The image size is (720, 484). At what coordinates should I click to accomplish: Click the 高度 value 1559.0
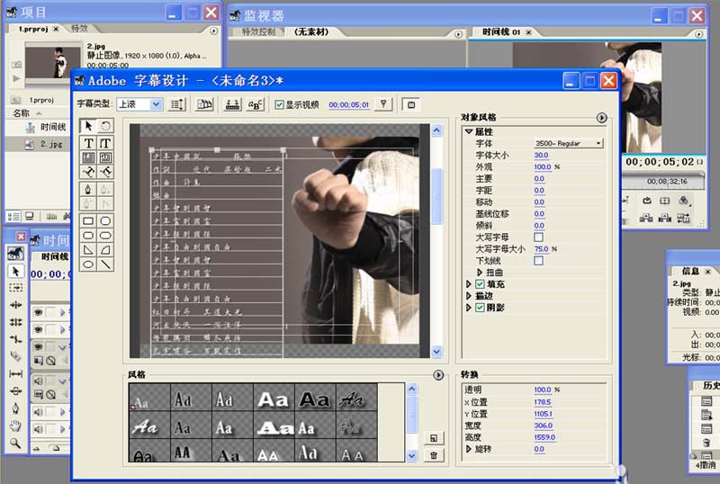(x=544, y=437)
